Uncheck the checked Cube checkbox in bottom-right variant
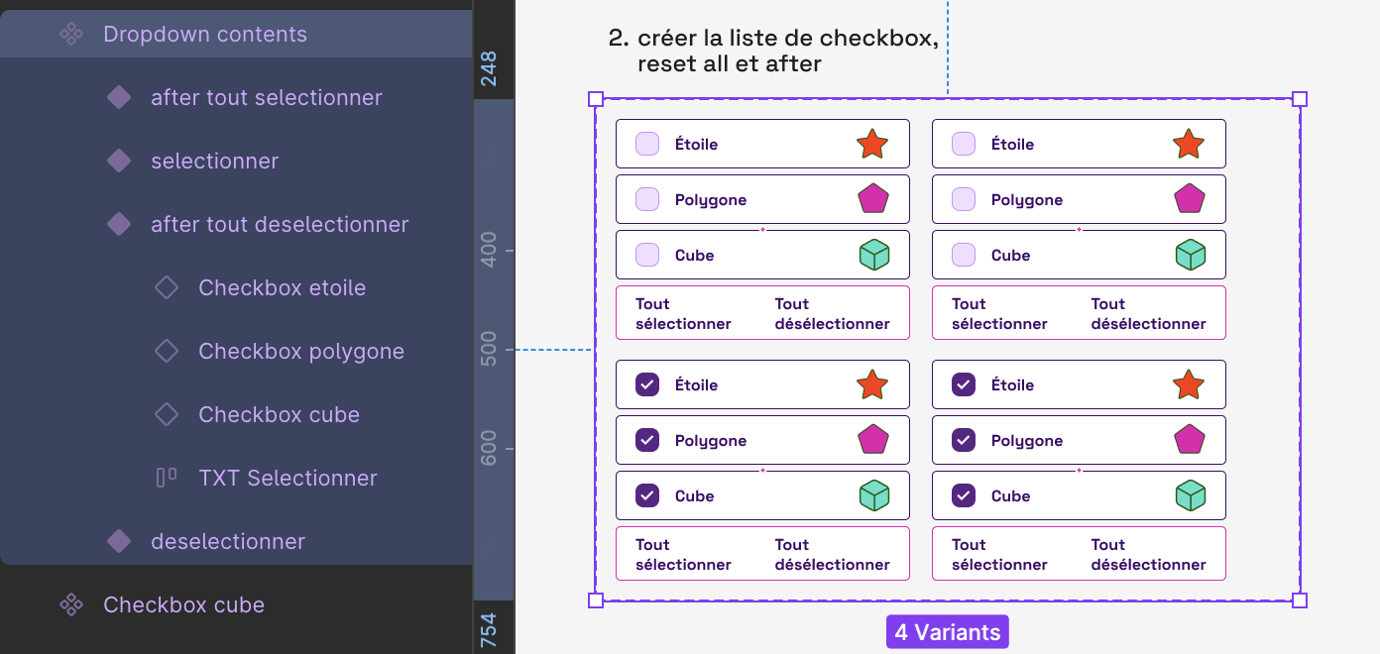 click(x=964, y=495)
